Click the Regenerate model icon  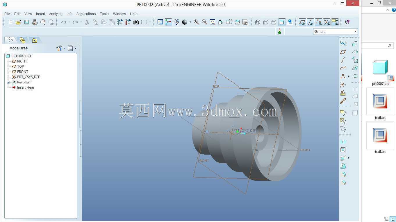119,22
